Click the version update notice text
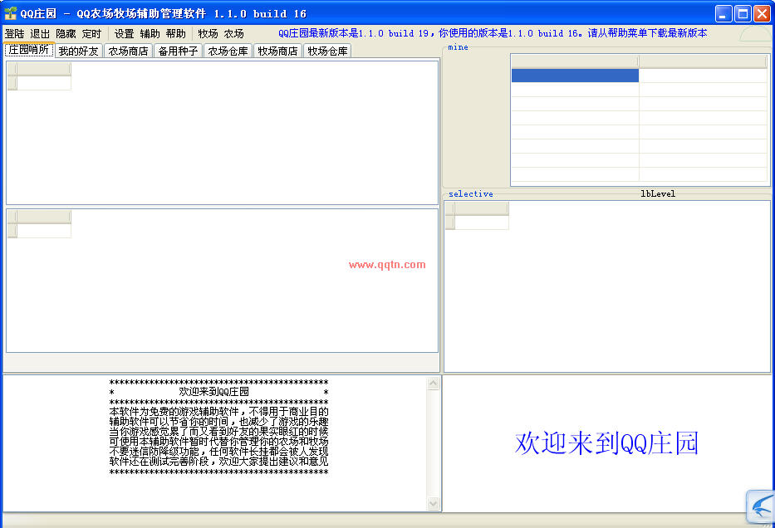The width and height of the screenshot is (775, 528). (x=493, y=33)
